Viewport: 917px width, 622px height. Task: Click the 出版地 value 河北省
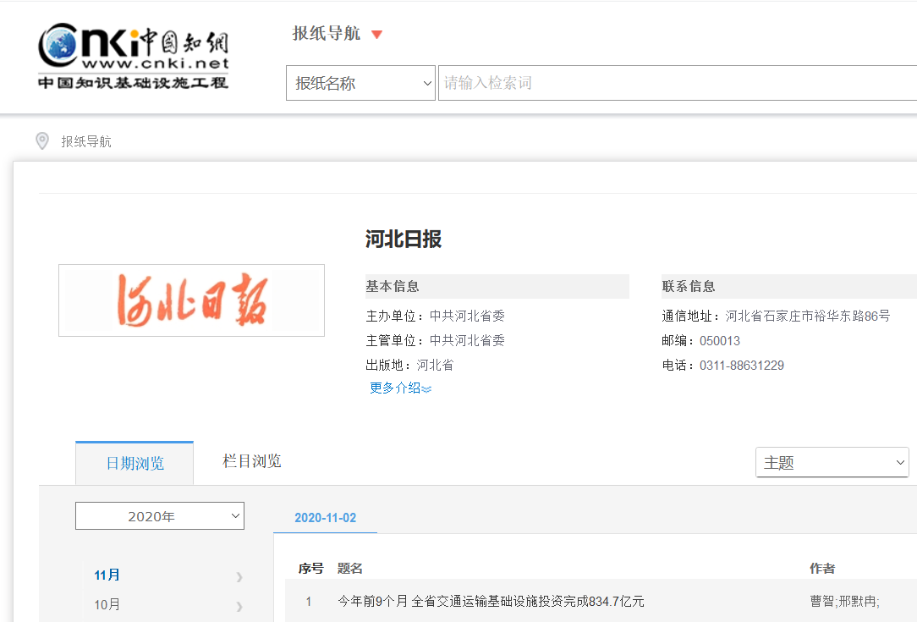[435, 365]
